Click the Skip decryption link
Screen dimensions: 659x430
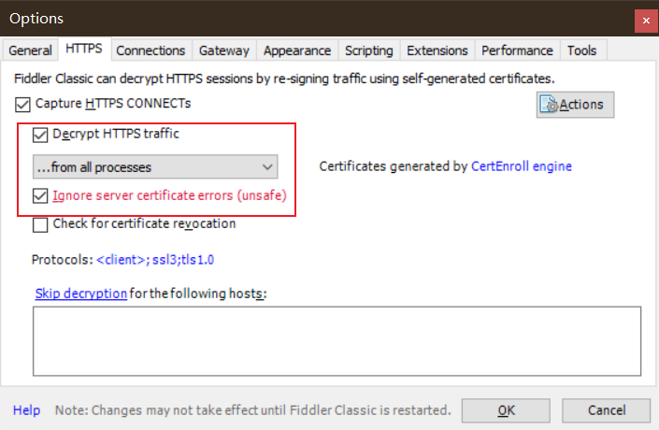(x=80, y=294)
